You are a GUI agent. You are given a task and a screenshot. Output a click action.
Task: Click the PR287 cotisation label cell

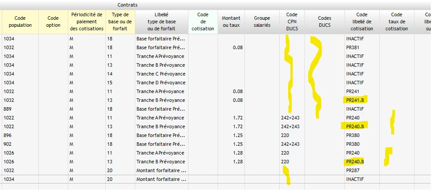(353, 170)
